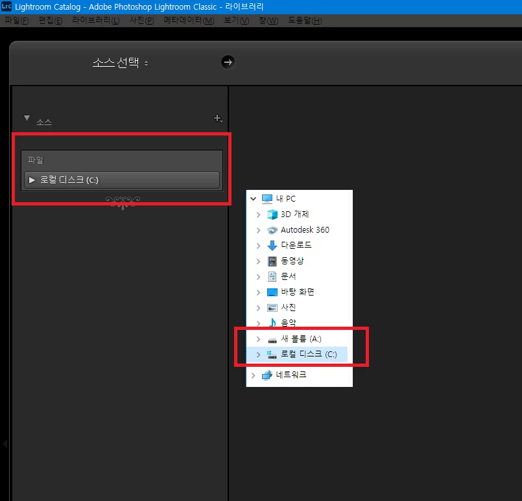Open the 창(W) menu
This screenshot has width=522, height=501.
coord(268,21)
